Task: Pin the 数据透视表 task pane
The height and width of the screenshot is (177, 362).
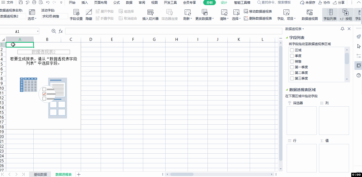Action: (x=342, y=29)
